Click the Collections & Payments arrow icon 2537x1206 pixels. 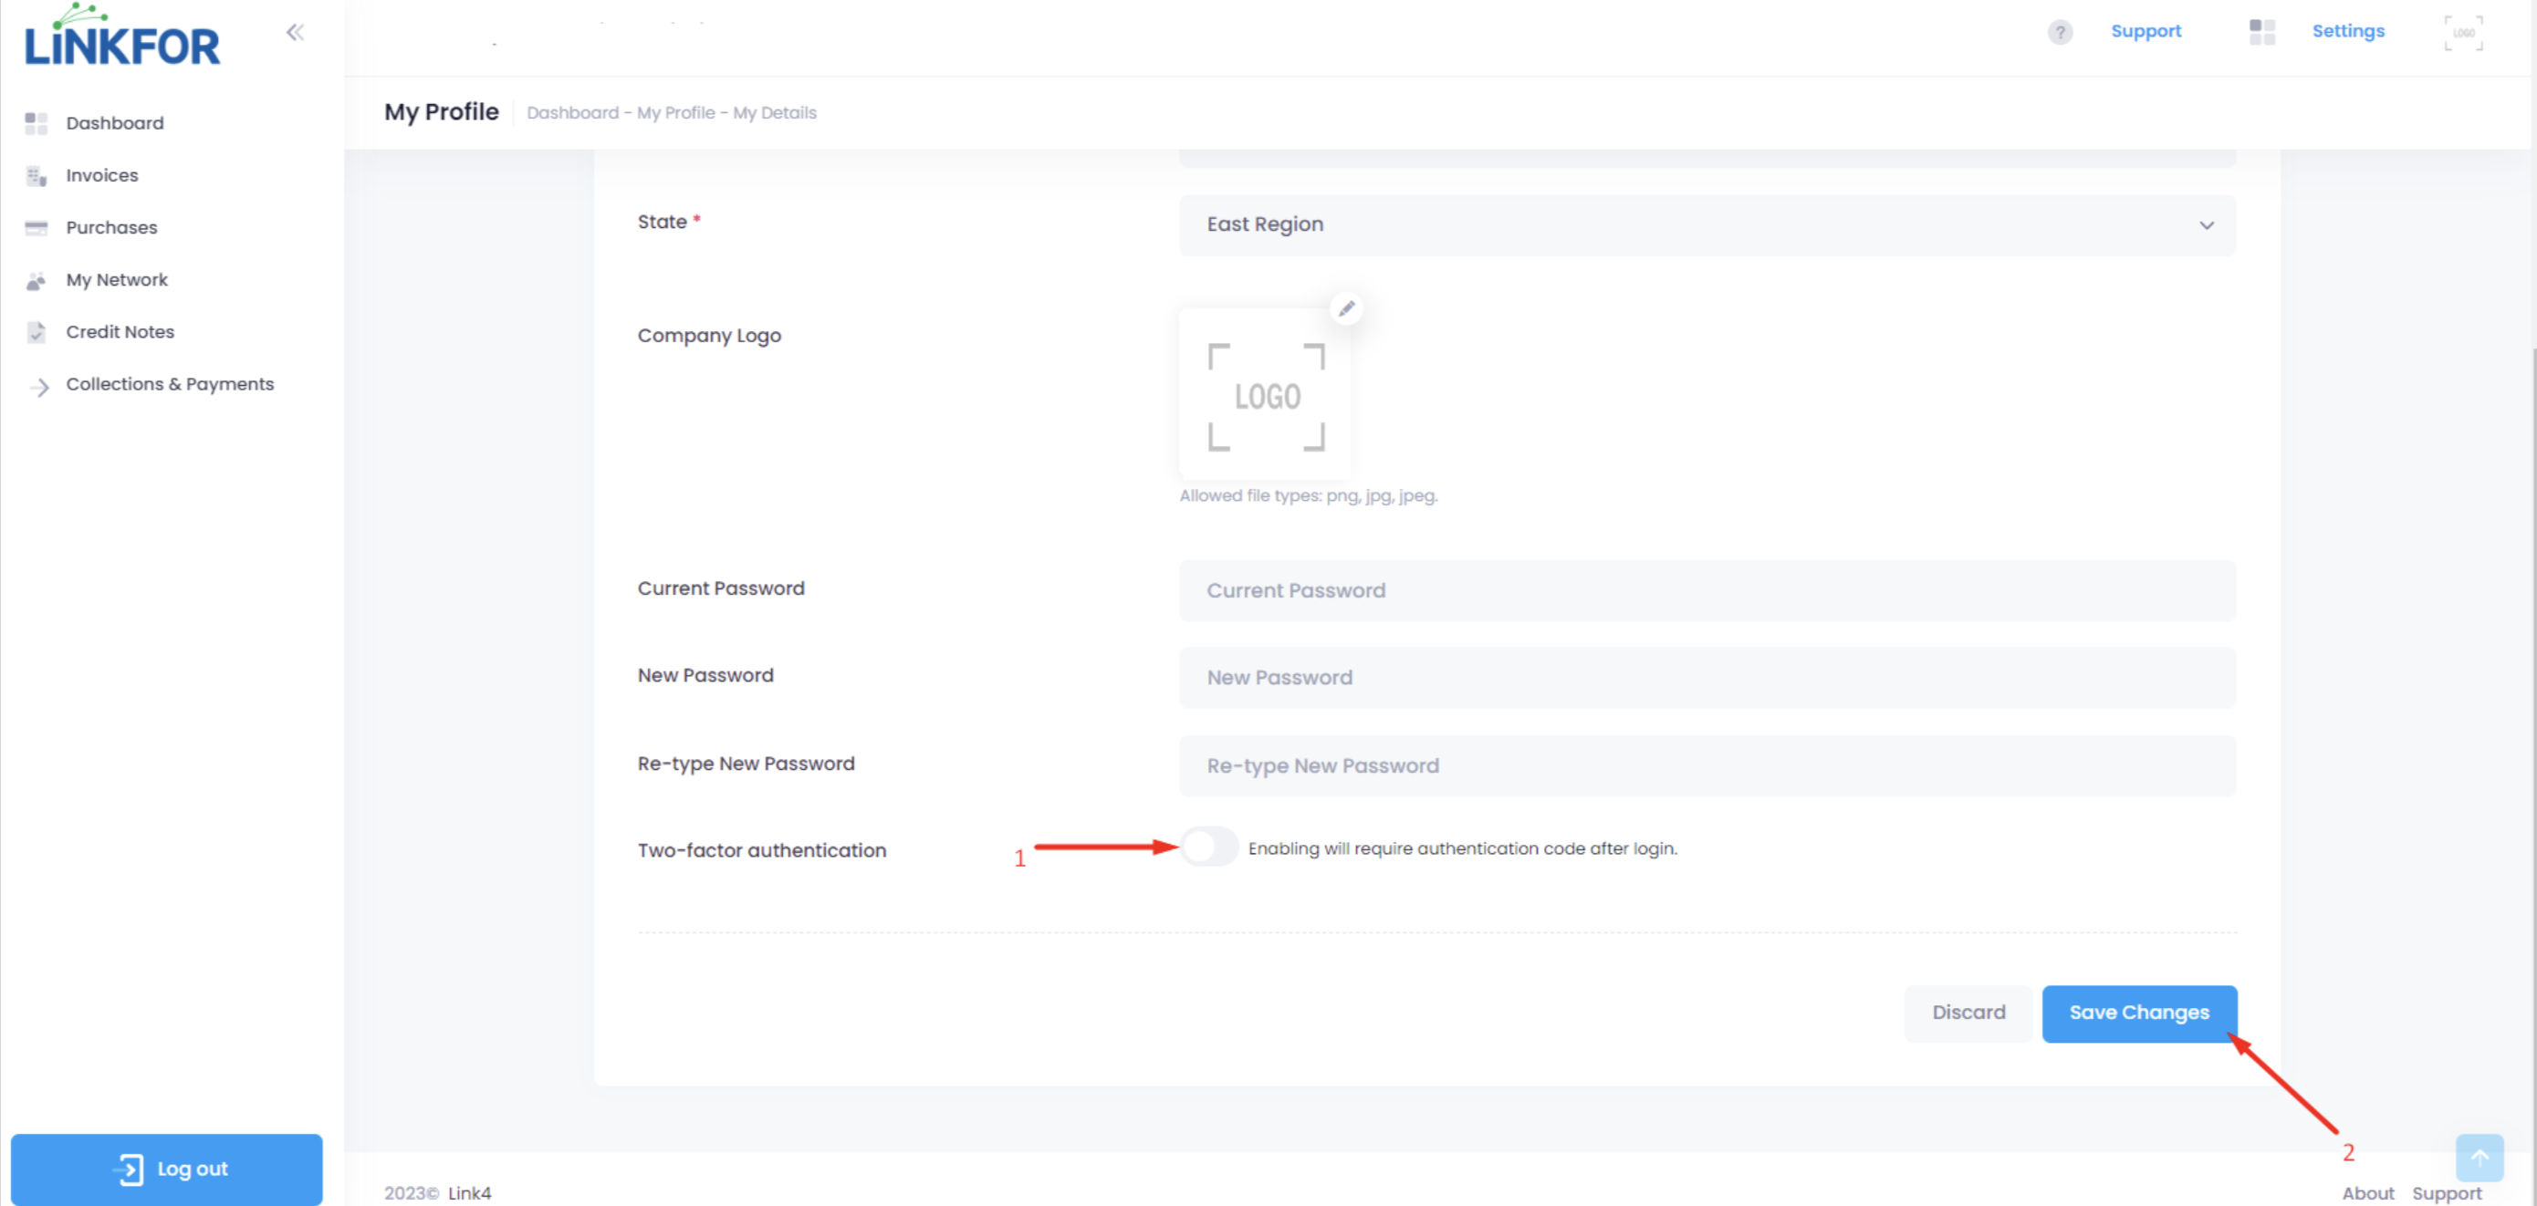point(39,386)
